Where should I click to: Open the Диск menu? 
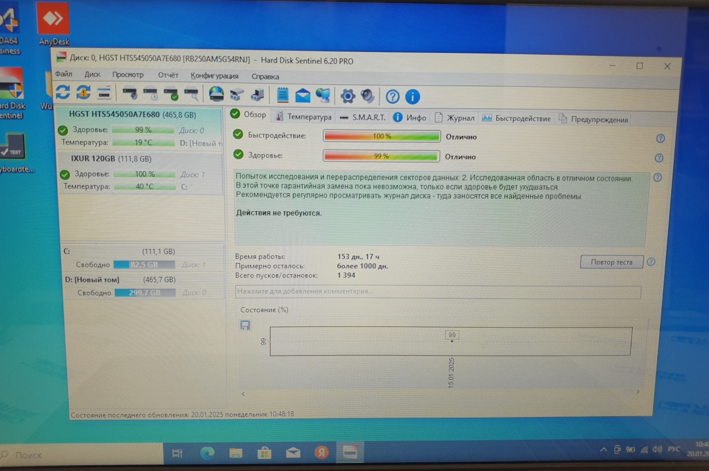[x=93, y=74]
